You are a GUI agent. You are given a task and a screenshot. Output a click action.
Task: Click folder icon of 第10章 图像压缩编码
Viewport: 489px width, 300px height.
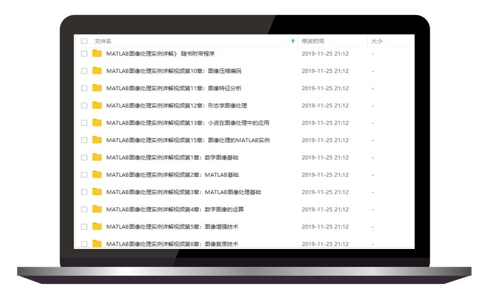click(97, 71)
